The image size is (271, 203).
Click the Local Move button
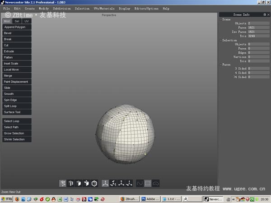tap(17, 69)
